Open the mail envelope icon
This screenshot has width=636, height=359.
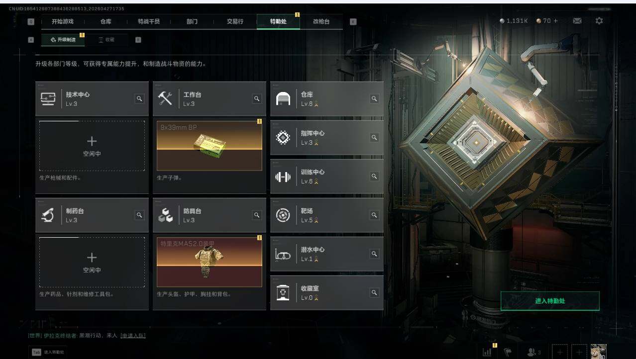pos(577,21)
